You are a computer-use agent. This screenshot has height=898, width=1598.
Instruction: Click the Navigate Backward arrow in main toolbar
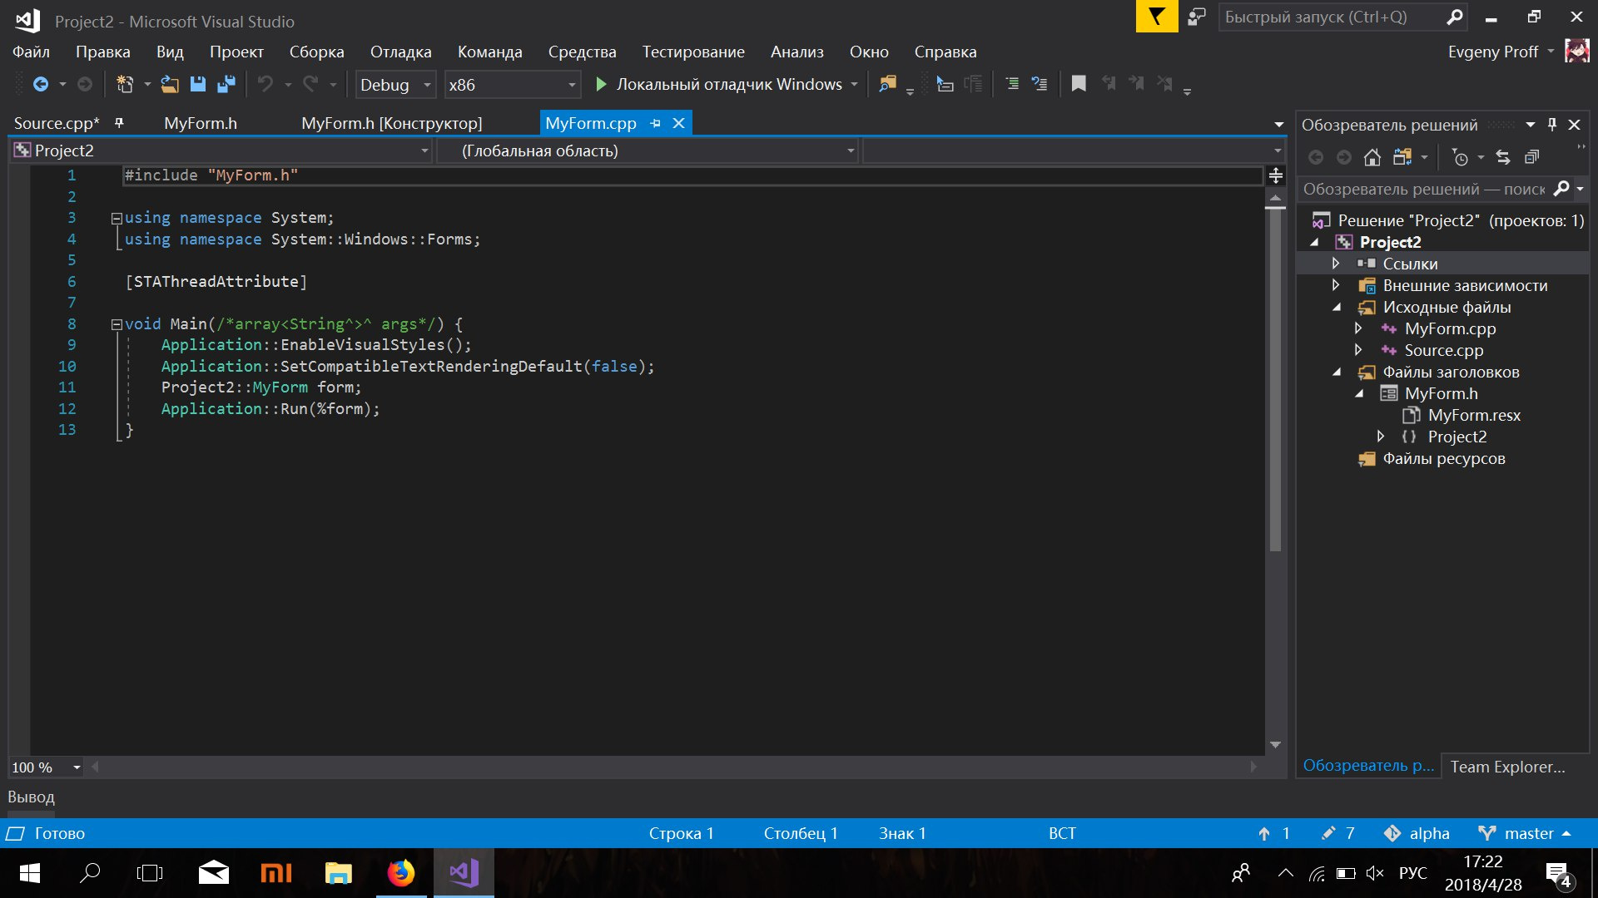[x=40, y=84]
